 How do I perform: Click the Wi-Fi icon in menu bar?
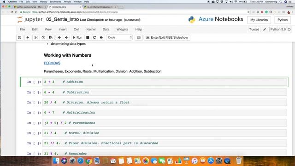point(236,2)
